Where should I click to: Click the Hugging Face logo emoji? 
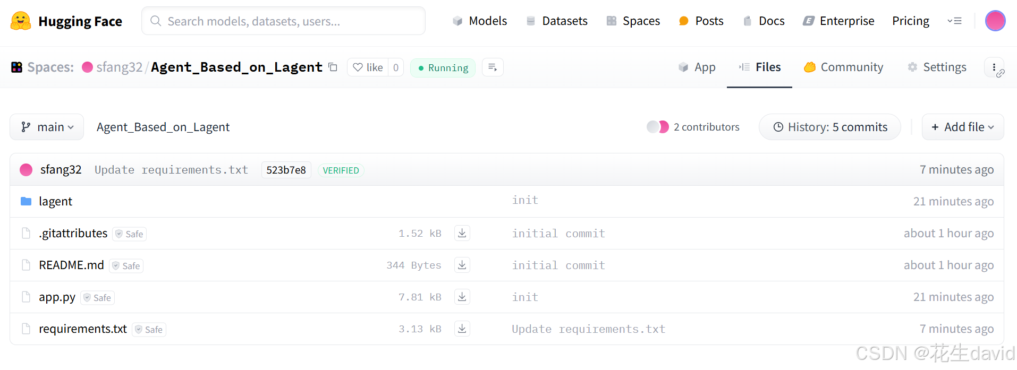click(x=21, y=21)
